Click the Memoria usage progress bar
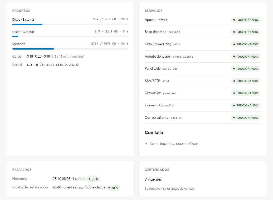Screen dimensions: 273x200 (70, 49)
